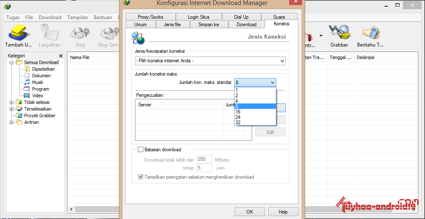425x219 pixels.
Task: Close the Kategori panel with X
Action: (61, 56)
